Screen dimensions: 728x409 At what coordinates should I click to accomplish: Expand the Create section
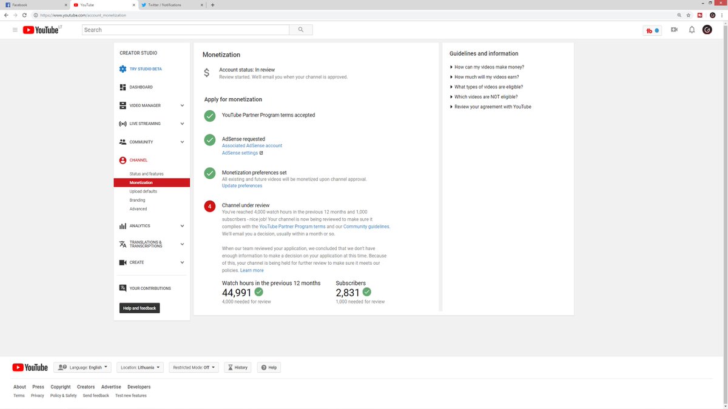[182, 262]
